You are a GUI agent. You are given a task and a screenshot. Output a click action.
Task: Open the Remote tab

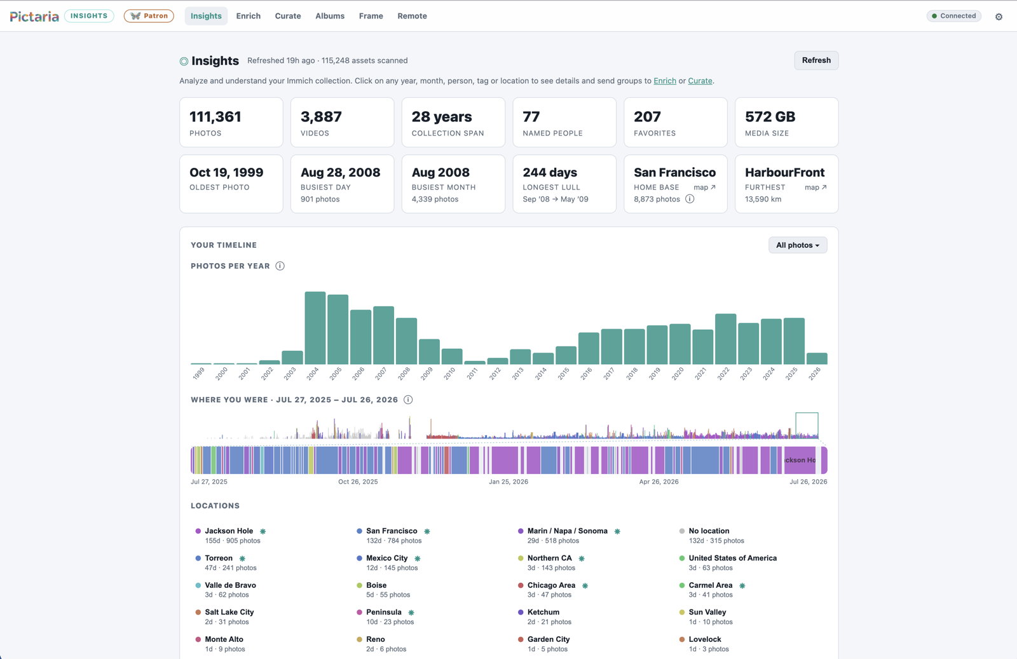point(412,16)
